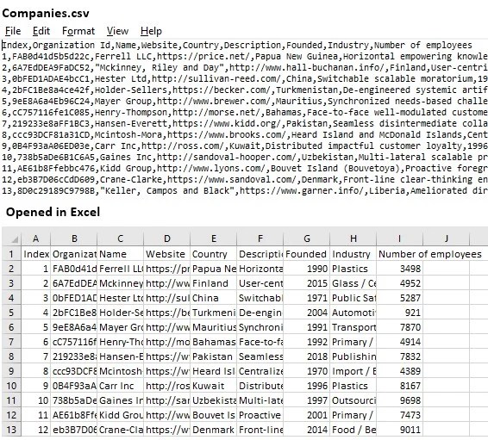Select the Founded cell '1990'
The height and width of the screenshot is (440, 488).
point(307,269)
